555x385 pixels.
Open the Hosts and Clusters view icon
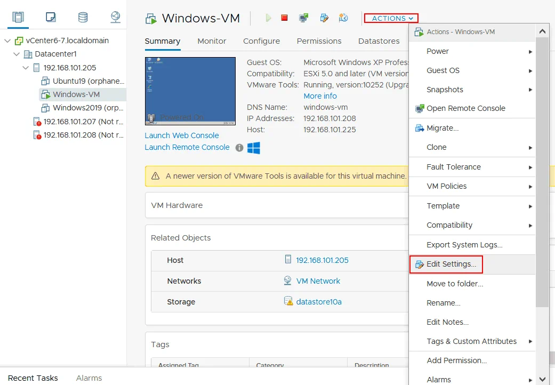pos(18,17)
